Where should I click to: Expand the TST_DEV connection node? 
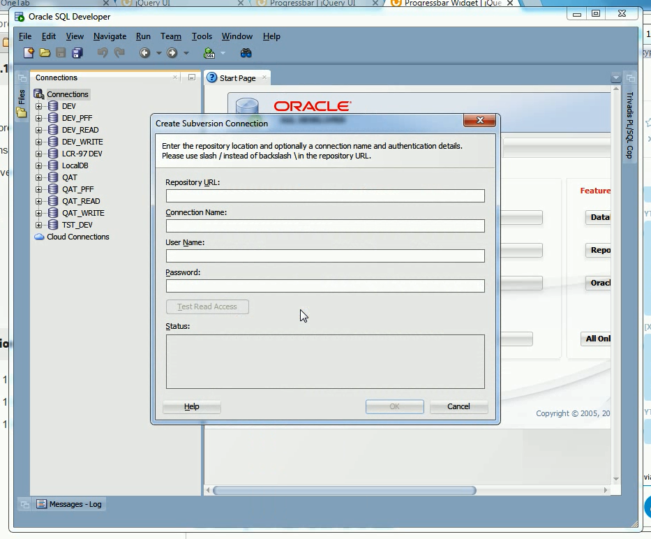pyautogui.click(x=38, y=225)
